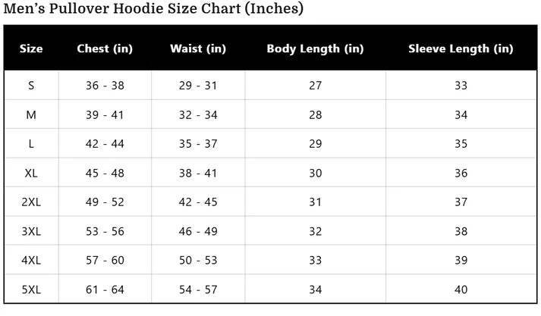Click the waist value 54 - 57

[x=198, y=289]
